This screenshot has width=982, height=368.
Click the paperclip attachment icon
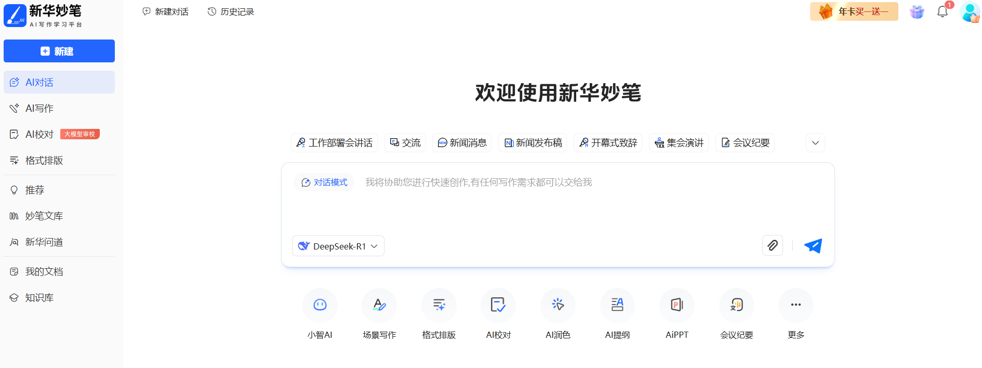[772, 245]
